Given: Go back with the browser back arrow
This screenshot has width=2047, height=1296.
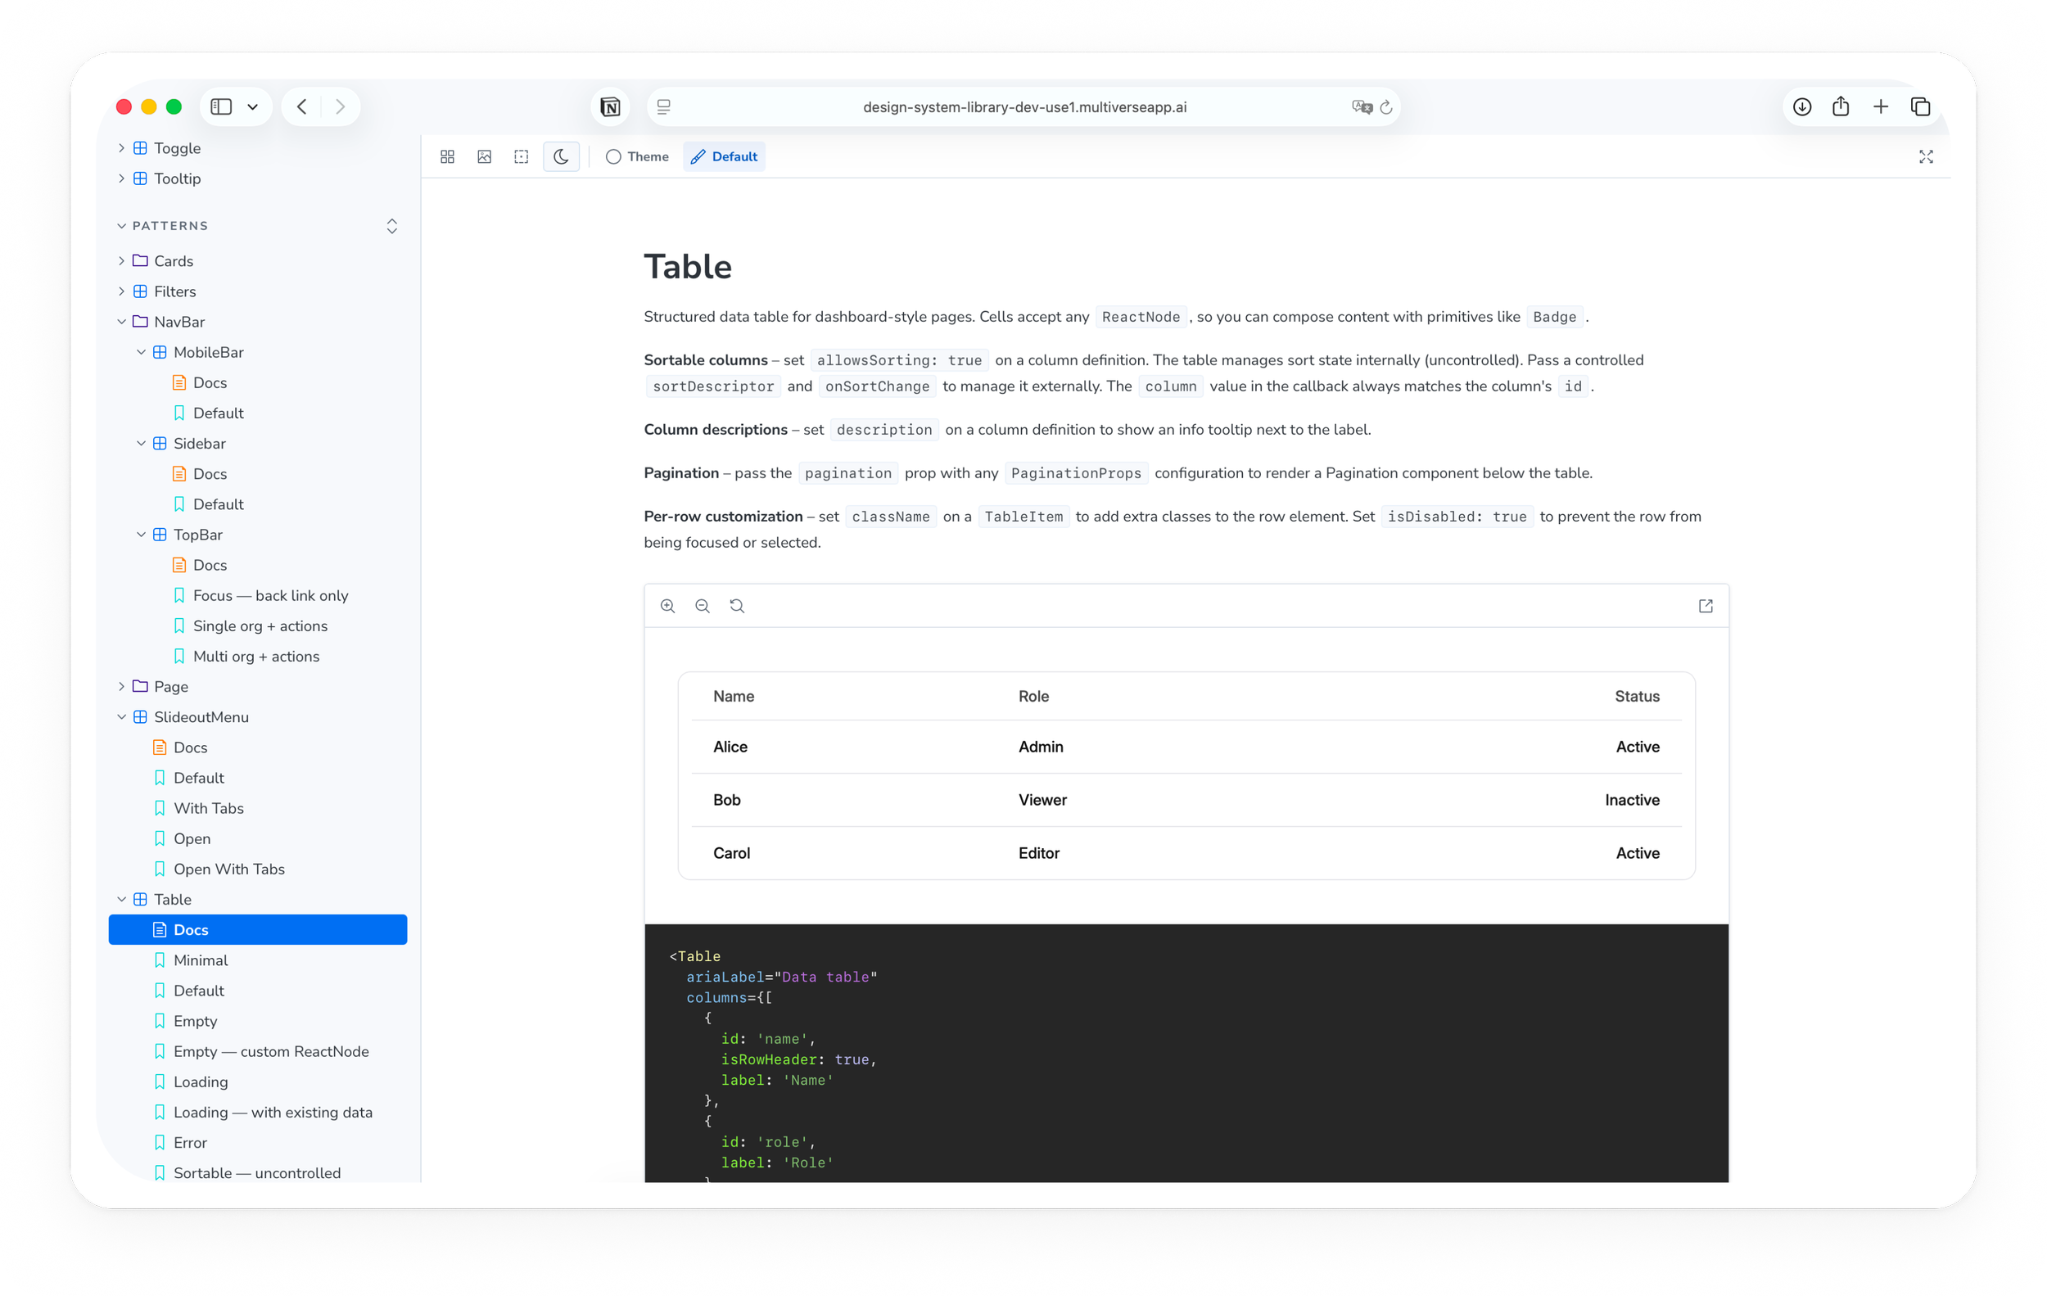Looking at the screenshot, I should pyautogui.click(x=302, y=107).
